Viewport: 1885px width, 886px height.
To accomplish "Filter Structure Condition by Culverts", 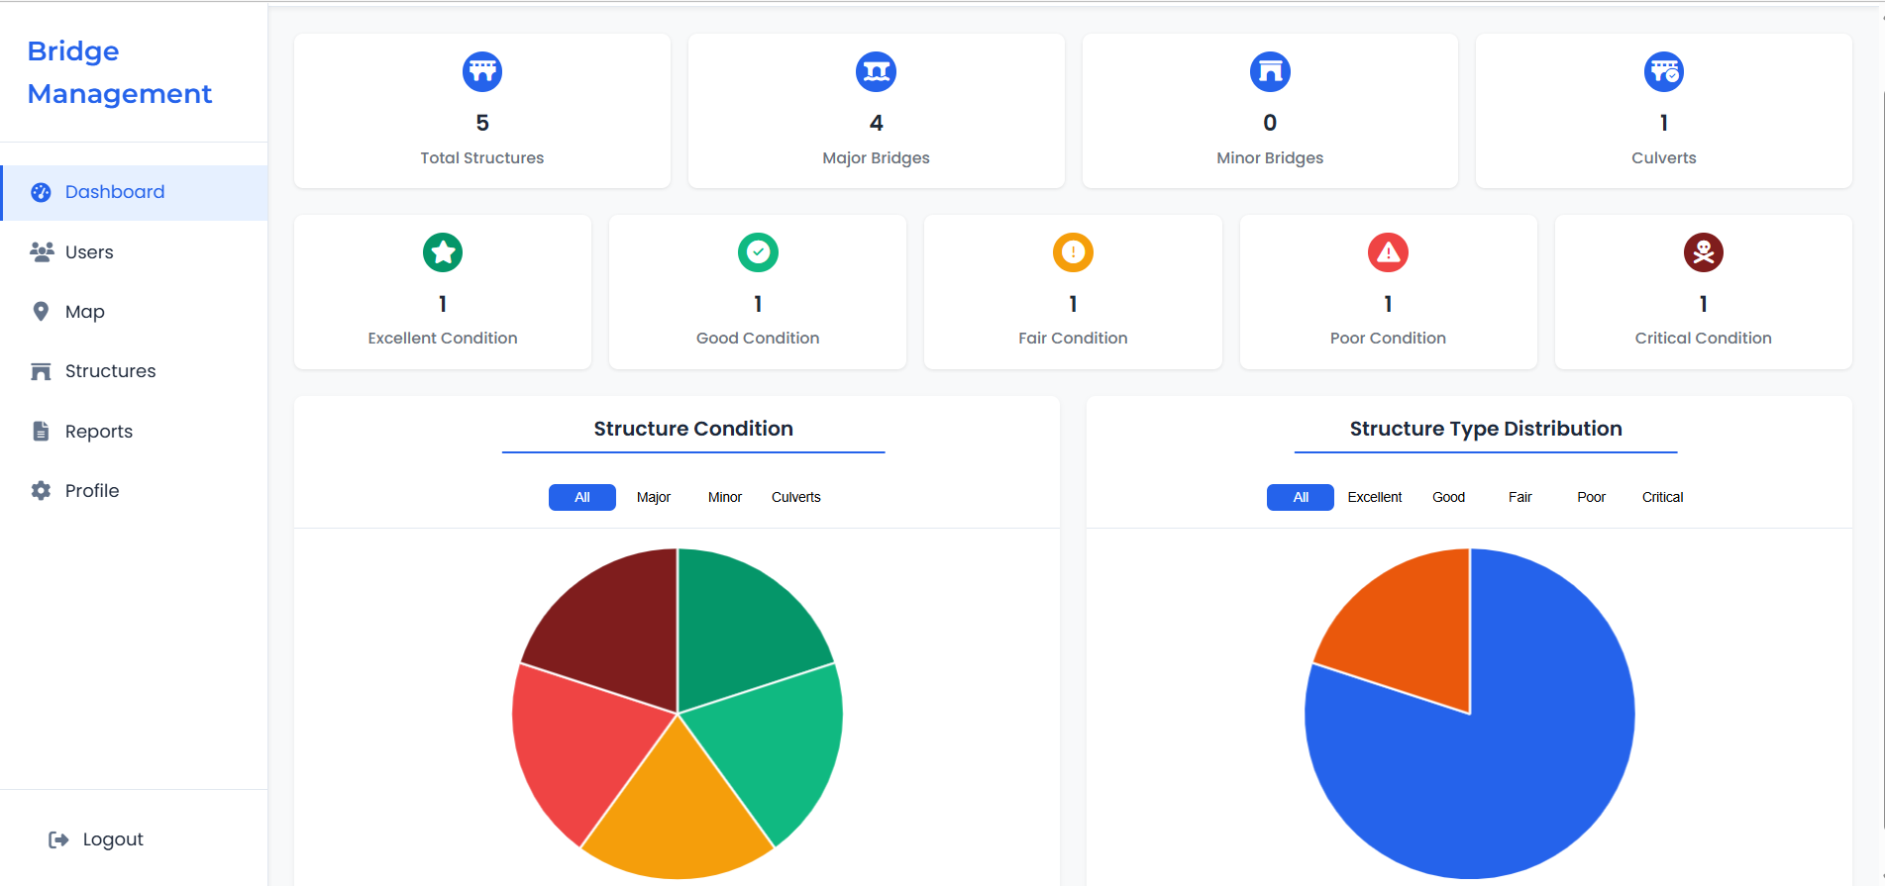I will 796,497.
